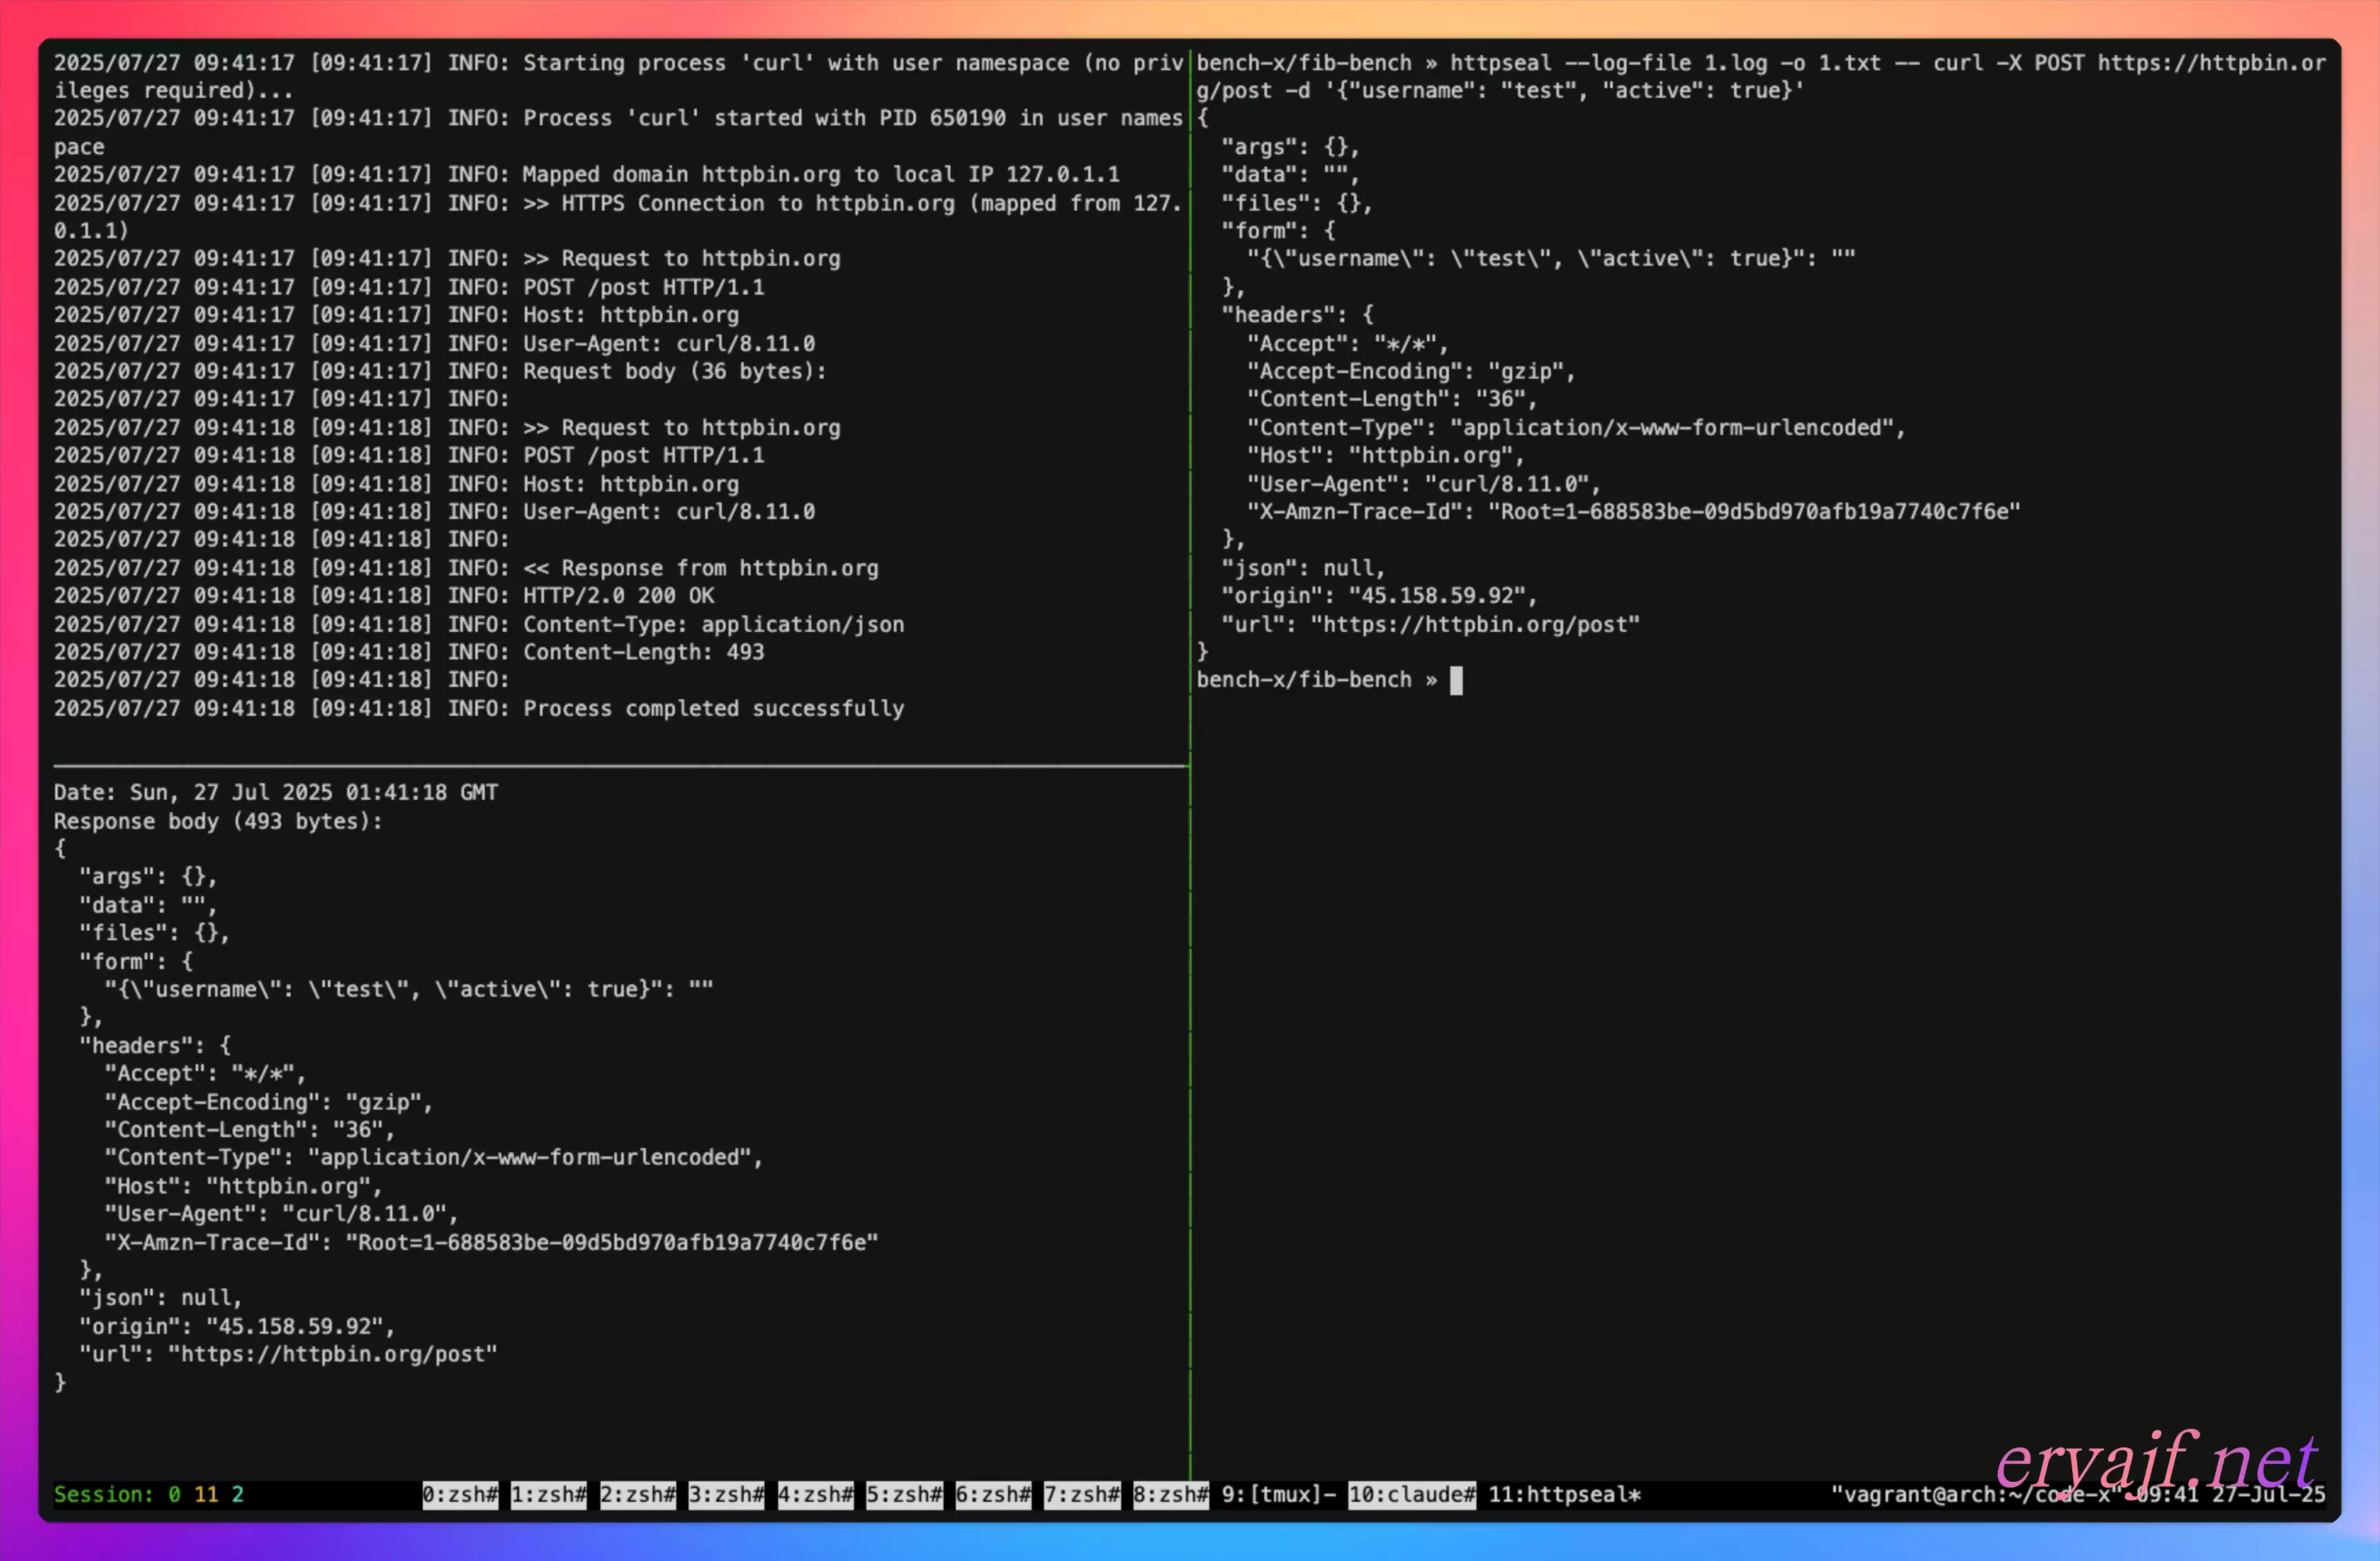Screen dimensions: 2380x1561
Task: Switch to tmux window 2:zsh
Action: pos(638,1494)
